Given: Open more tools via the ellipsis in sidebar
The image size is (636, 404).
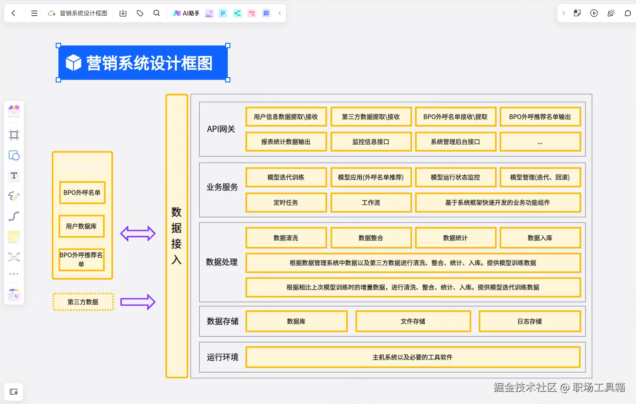Looking at the screenshot, I should coord(14,273).
